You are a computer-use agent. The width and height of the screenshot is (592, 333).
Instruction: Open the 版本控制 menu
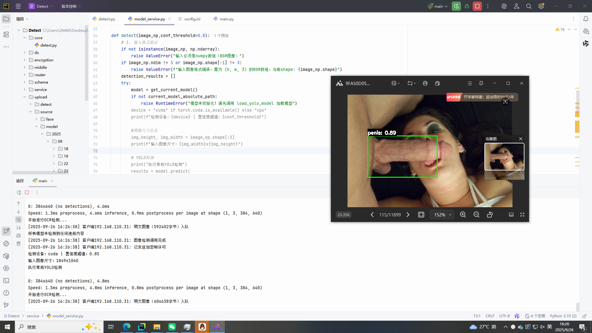71,6
